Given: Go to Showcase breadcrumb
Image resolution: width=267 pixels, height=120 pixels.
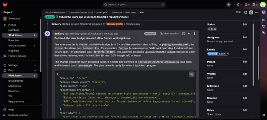Looking at the screenshot, I should point(117,13).
